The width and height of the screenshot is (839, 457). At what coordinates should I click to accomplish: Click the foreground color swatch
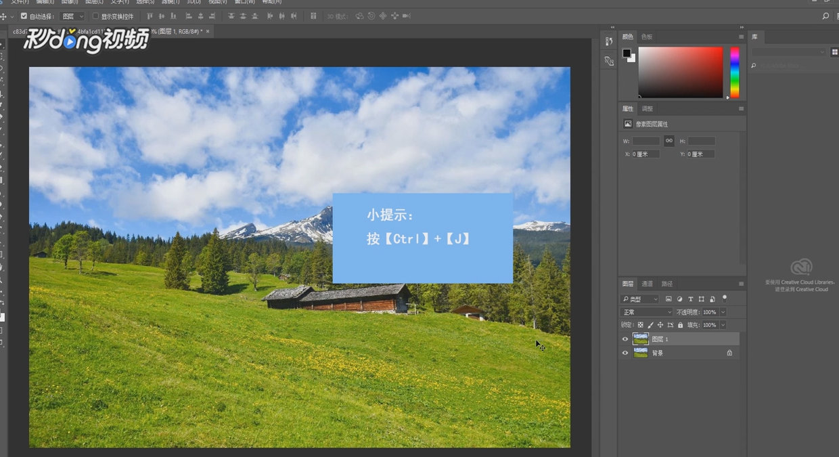coord(627,53)
